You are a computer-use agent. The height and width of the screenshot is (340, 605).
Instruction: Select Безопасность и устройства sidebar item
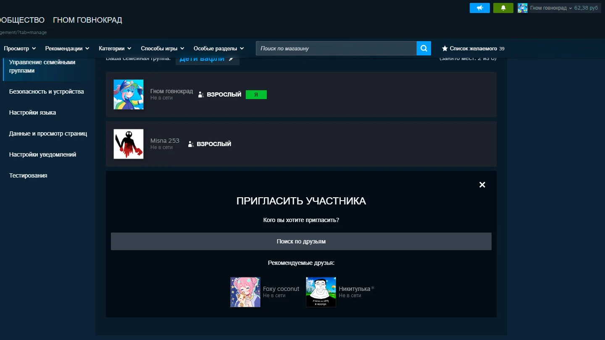pyautogui.click(x=47, y=92)
